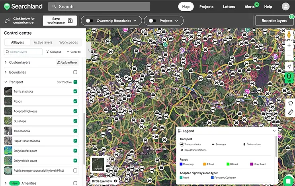
Task: Open the Projects dropdown arrow
Action: 176,21
